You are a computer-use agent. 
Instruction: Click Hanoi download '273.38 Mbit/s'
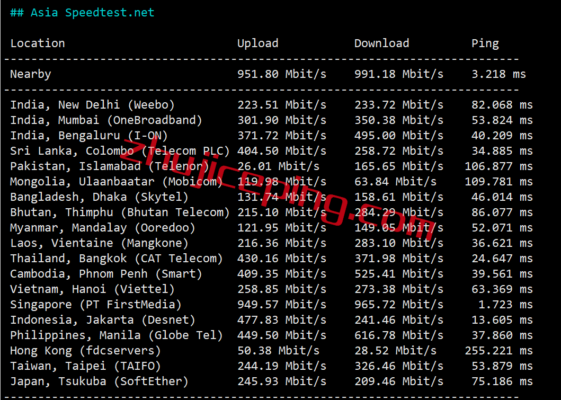click(398, 289)
